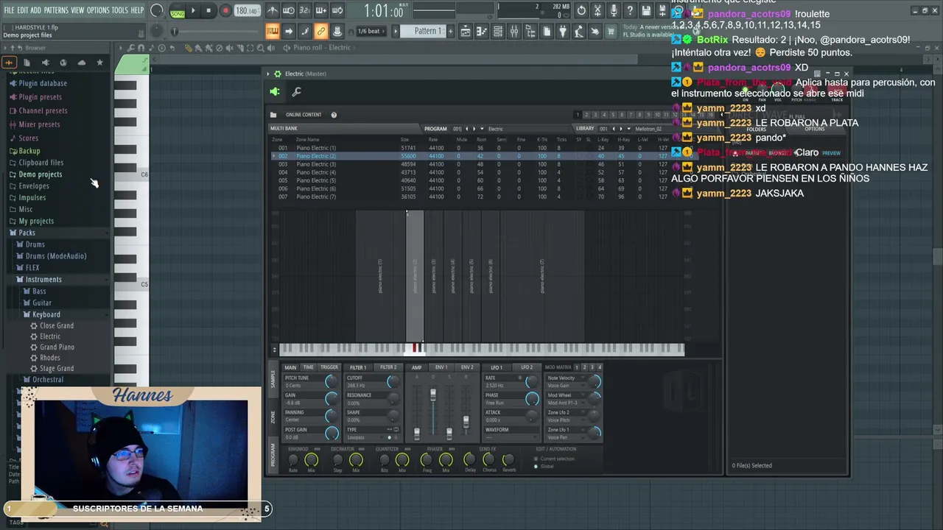Switch to the LFO 2 tab
Viewport: 943px width, 530px height.
point(527,367)
